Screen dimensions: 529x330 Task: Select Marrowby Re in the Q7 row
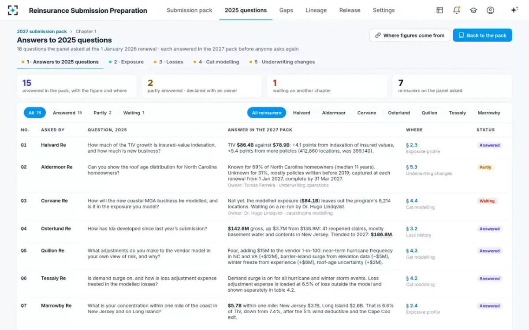(x=56, y=305)
